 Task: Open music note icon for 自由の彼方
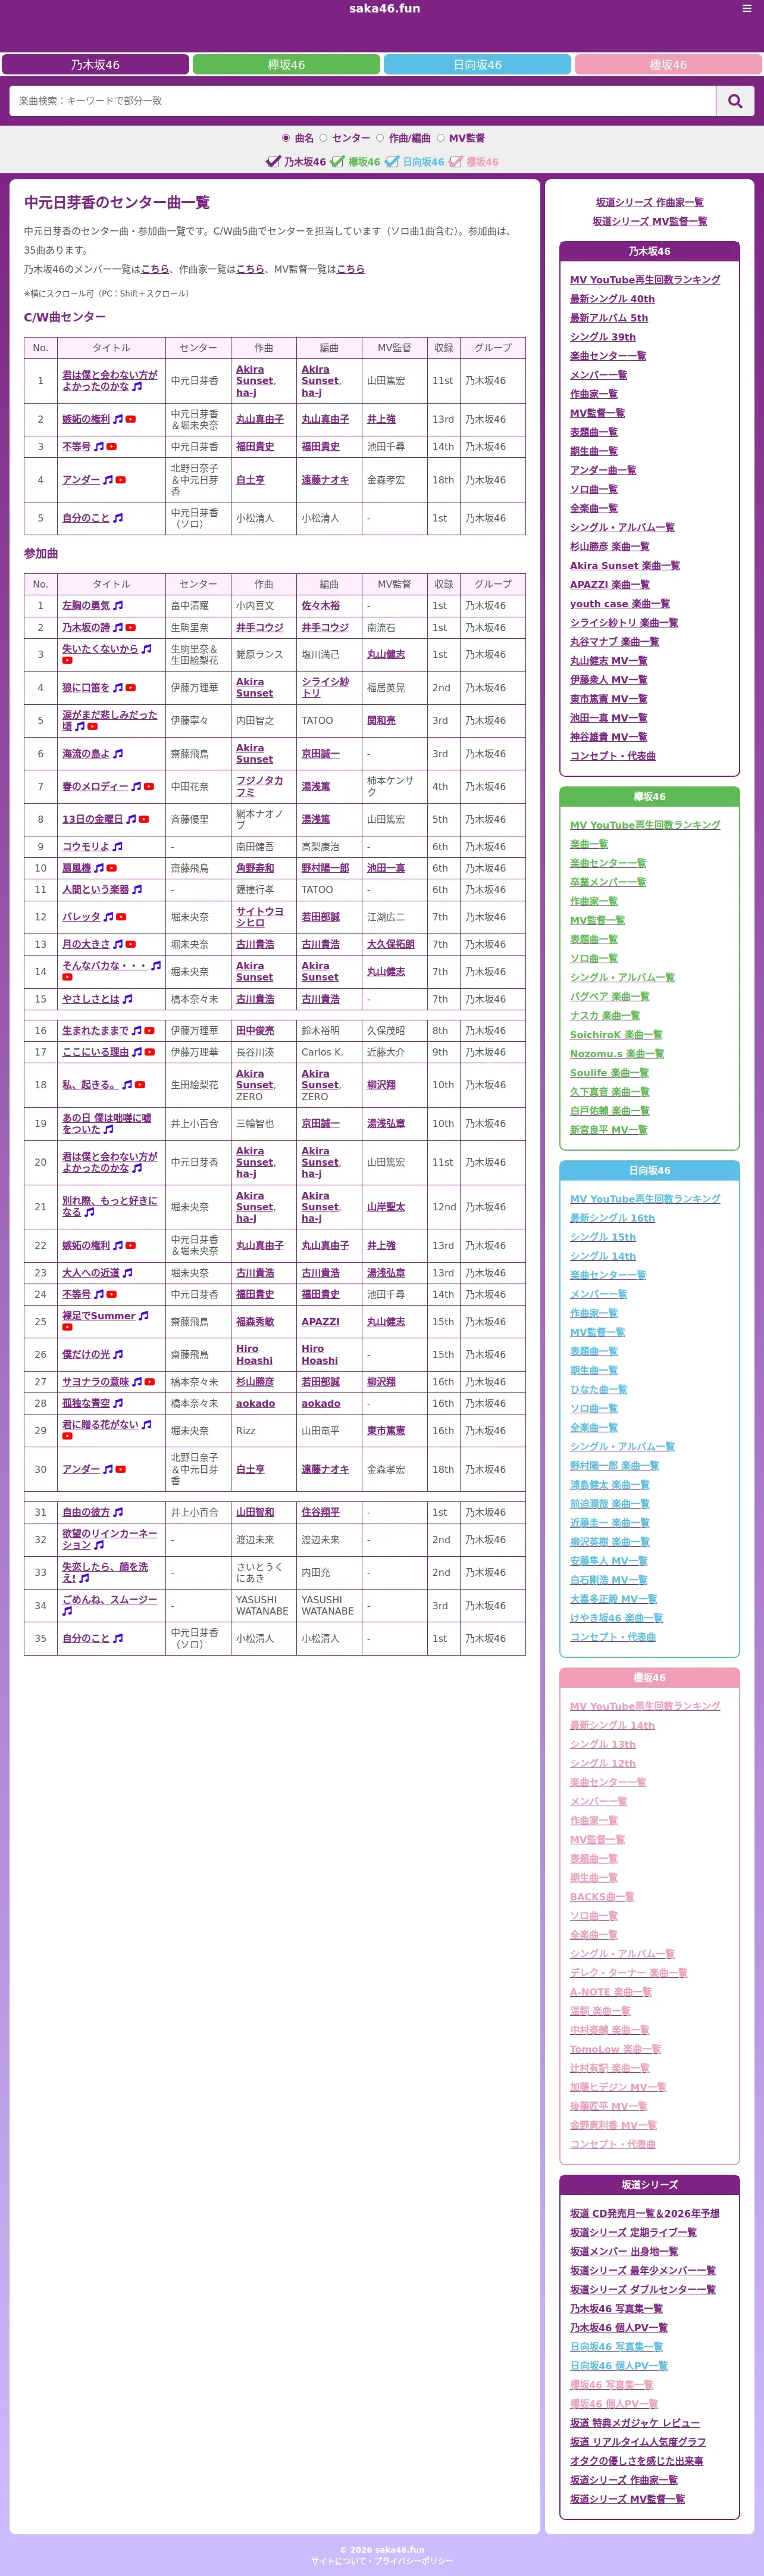[x=118, y=1513]
